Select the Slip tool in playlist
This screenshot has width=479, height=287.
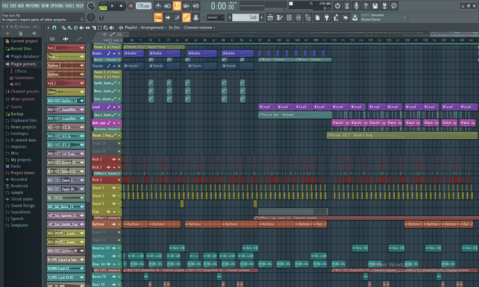87,28
